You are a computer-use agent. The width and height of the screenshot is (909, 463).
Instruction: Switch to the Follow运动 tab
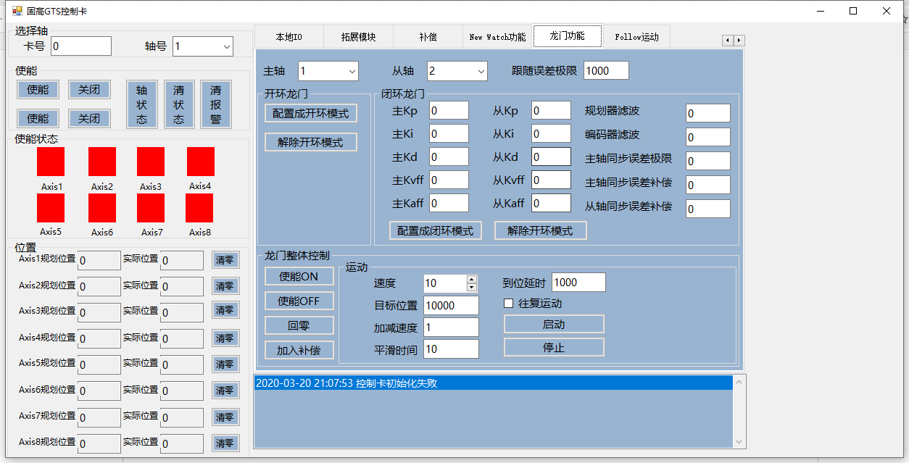pos(636,37)
